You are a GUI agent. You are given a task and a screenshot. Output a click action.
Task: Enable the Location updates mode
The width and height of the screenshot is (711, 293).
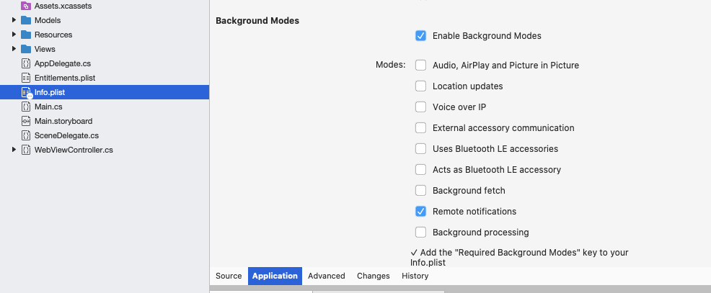[x=420, y=86]
